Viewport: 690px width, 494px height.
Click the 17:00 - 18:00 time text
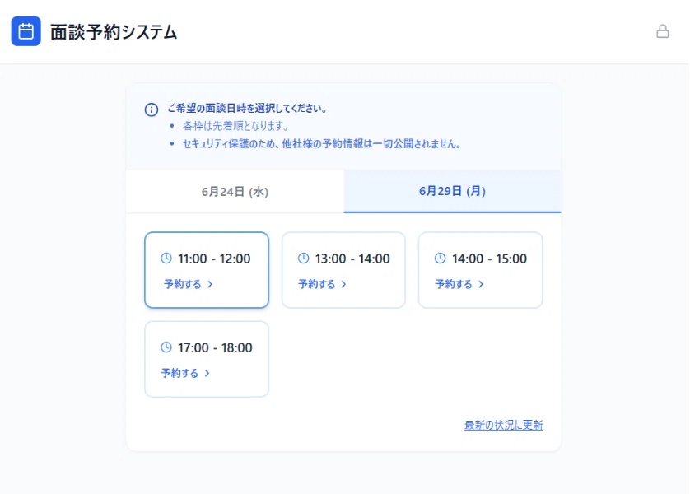point(215,347)
